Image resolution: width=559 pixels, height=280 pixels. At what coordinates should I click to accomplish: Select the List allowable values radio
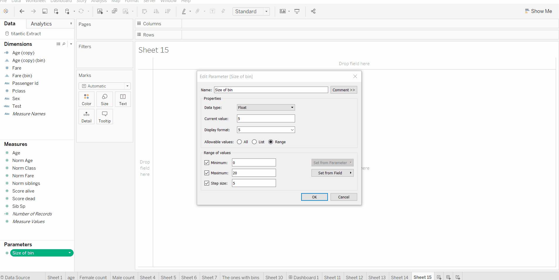pos(254,142)
